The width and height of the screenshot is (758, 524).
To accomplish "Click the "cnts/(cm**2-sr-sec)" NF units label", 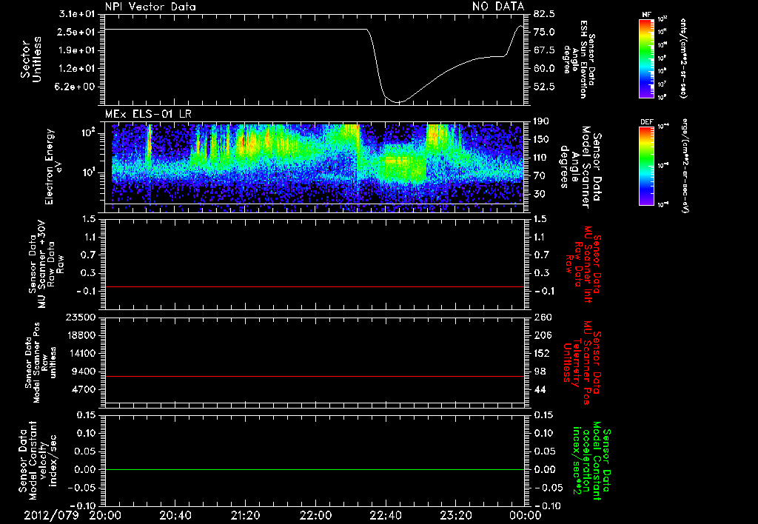I will pyautogui.click(x=683, y=58).
